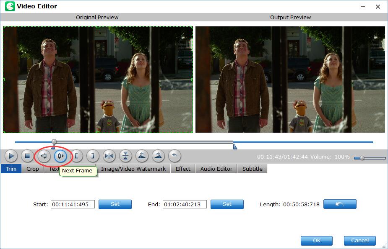
Task: Click the Start time input field
Action: (73, 204)
